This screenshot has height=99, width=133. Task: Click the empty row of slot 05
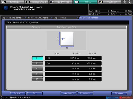click(73, 79)
